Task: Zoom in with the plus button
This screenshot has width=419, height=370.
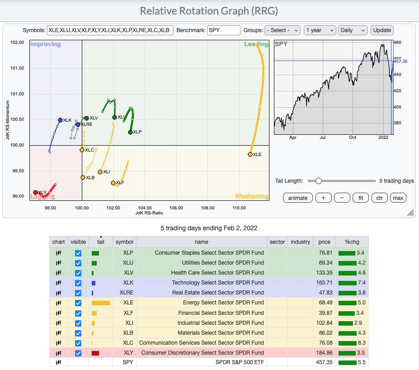Action: pyautogui.click(x=323, y=198)
